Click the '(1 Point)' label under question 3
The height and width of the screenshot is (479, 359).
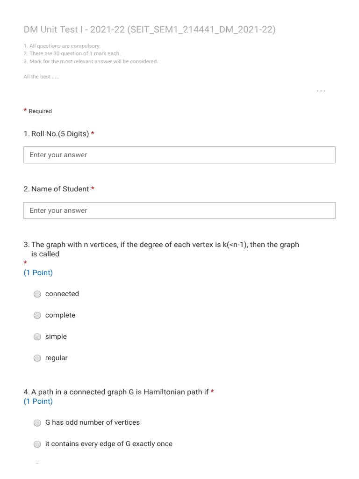coord(38,273)
